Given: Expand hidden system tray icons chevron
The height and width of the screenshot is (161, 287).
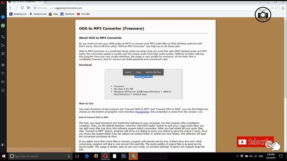Looking at the screenshot, I should [237, 156].
